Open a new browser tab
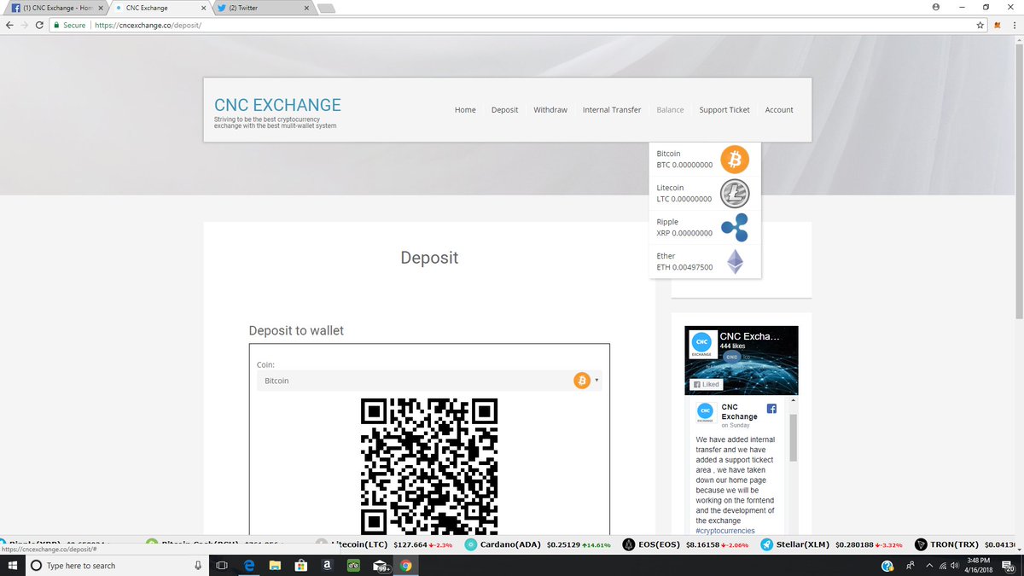Viewport: 1024px width, 576px height. 326,9
